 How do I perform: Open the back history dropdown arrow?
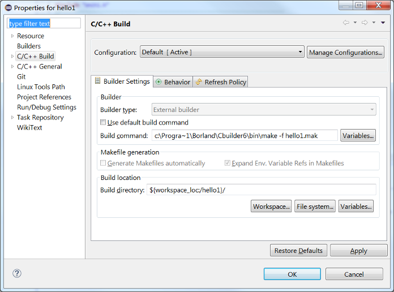(x=355, y=23)
